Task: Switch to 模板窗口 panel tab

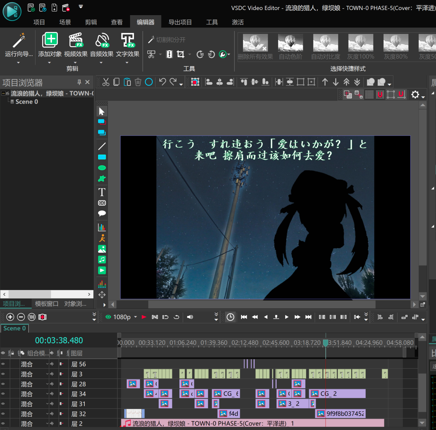Action: [46, 304]
